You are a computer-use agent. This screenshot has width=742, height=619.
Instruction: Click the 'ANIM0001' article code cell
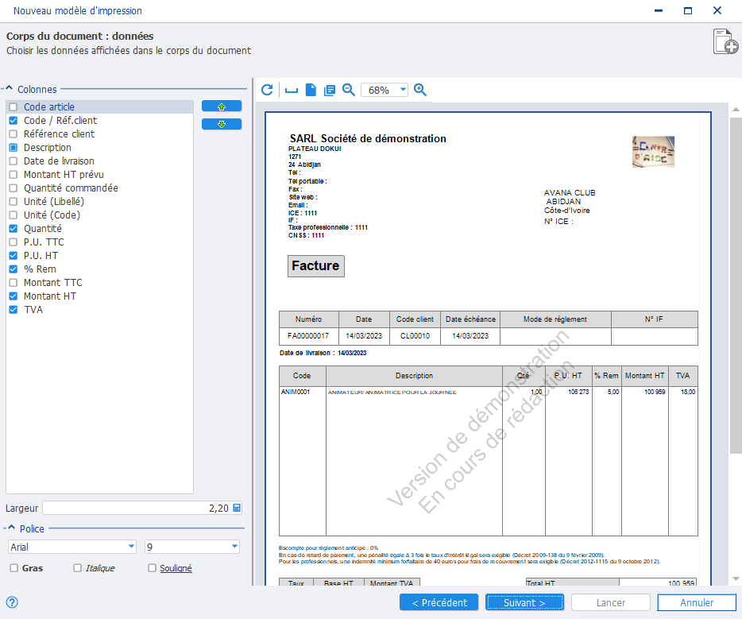[x=296, y=392]
